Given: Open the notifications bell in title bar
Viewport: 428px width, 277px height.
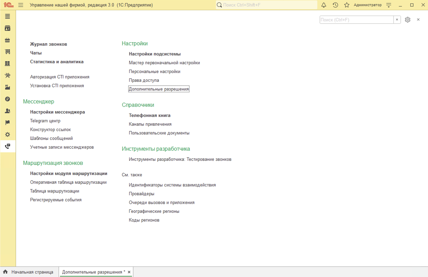Looking at the screenshot, I should (324, 5).
